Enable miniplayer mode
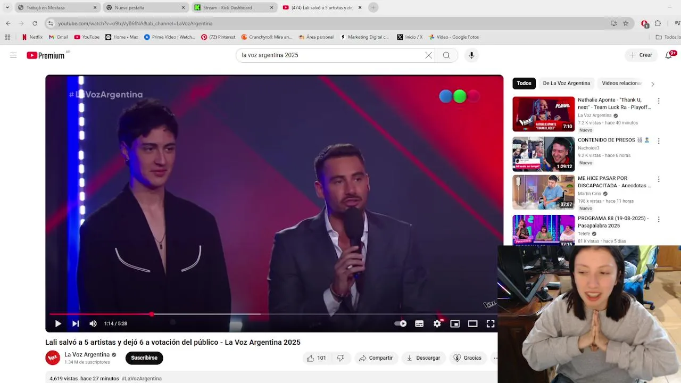The width and height of the screenshot is (681, 383). click(x=455, y=323)
